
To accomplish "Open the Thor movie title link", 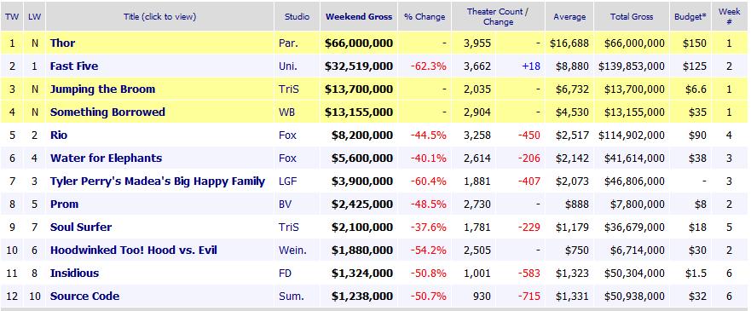I will pyautogui.click(x=63, y=43).
